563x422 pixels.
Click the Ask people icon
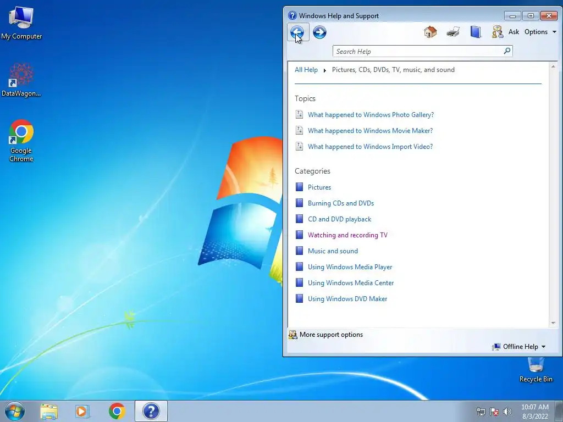coord(498,32)
